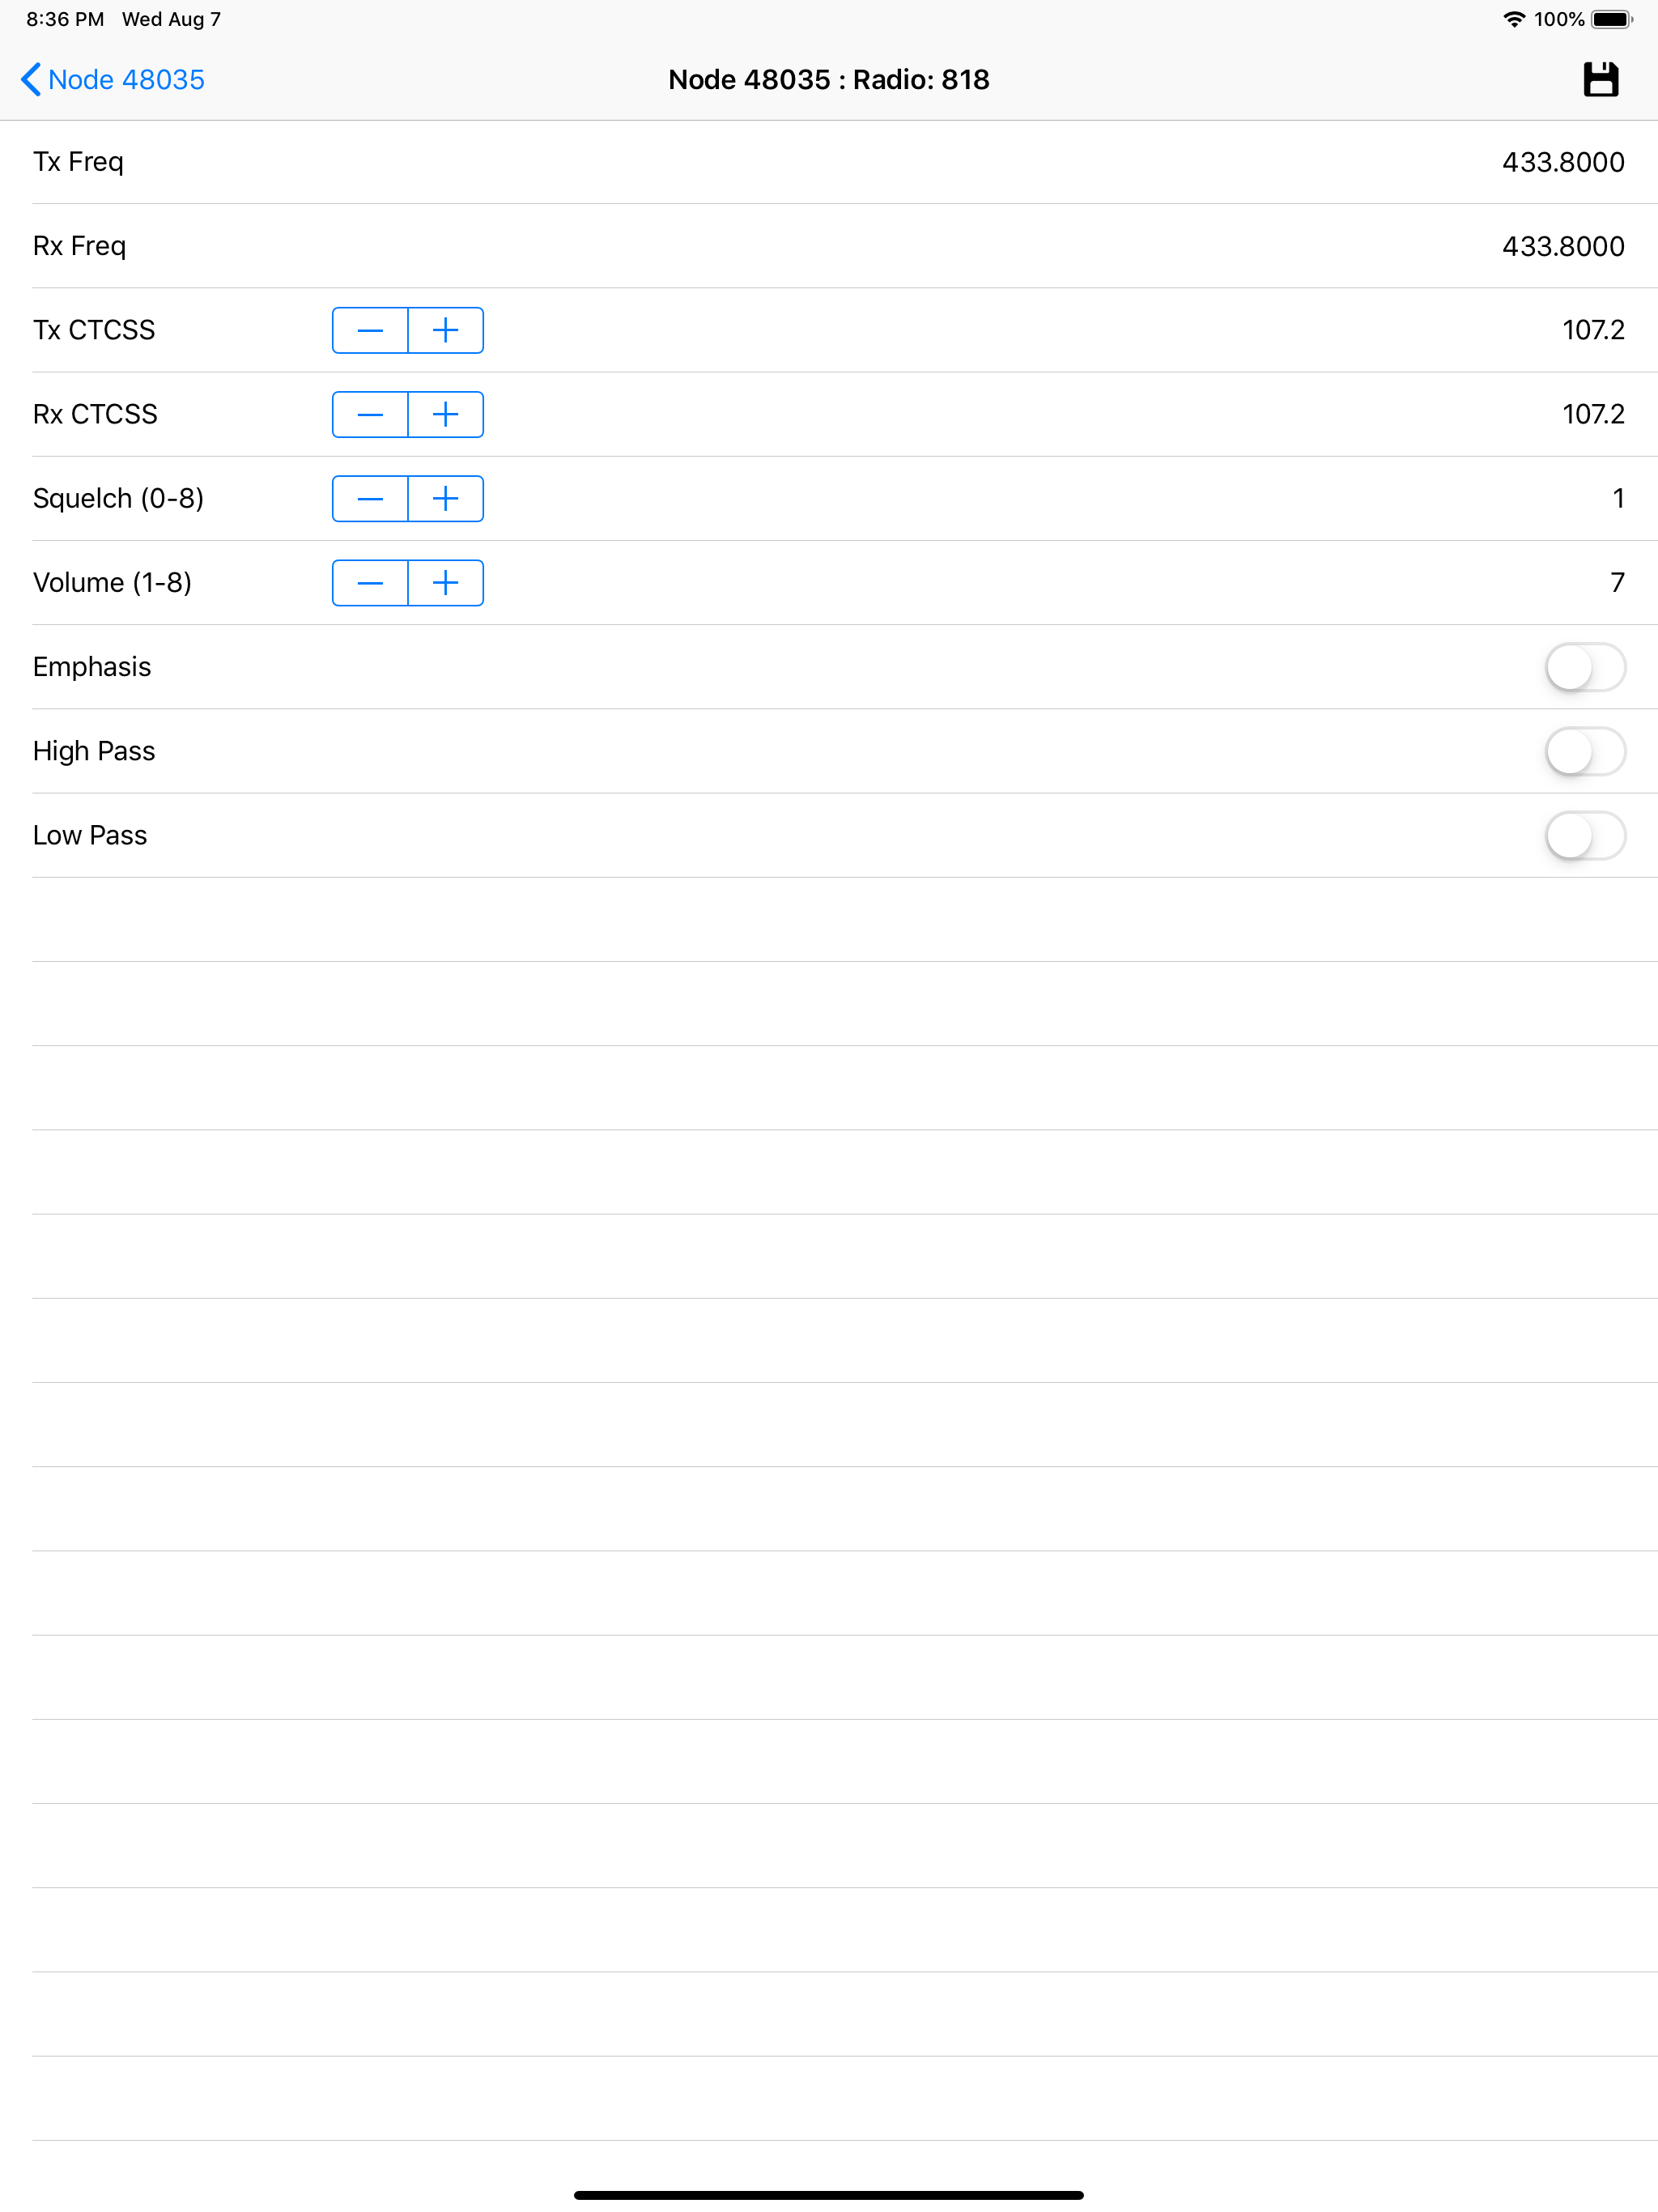This screenshot has height=2212, width=1658.
Task: Tap the Low Pass label
Action: tap(90, 835)
